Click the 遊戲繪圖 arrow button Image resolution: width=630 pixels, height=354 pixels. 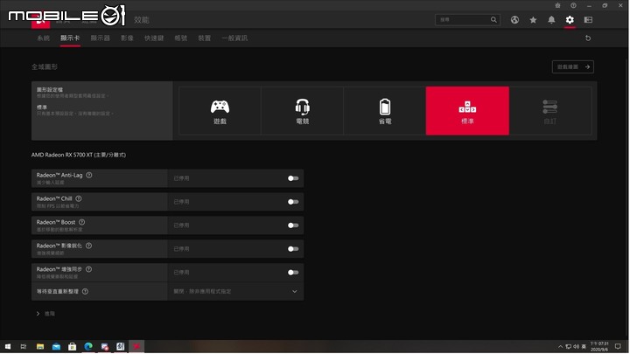pos(573,67)
